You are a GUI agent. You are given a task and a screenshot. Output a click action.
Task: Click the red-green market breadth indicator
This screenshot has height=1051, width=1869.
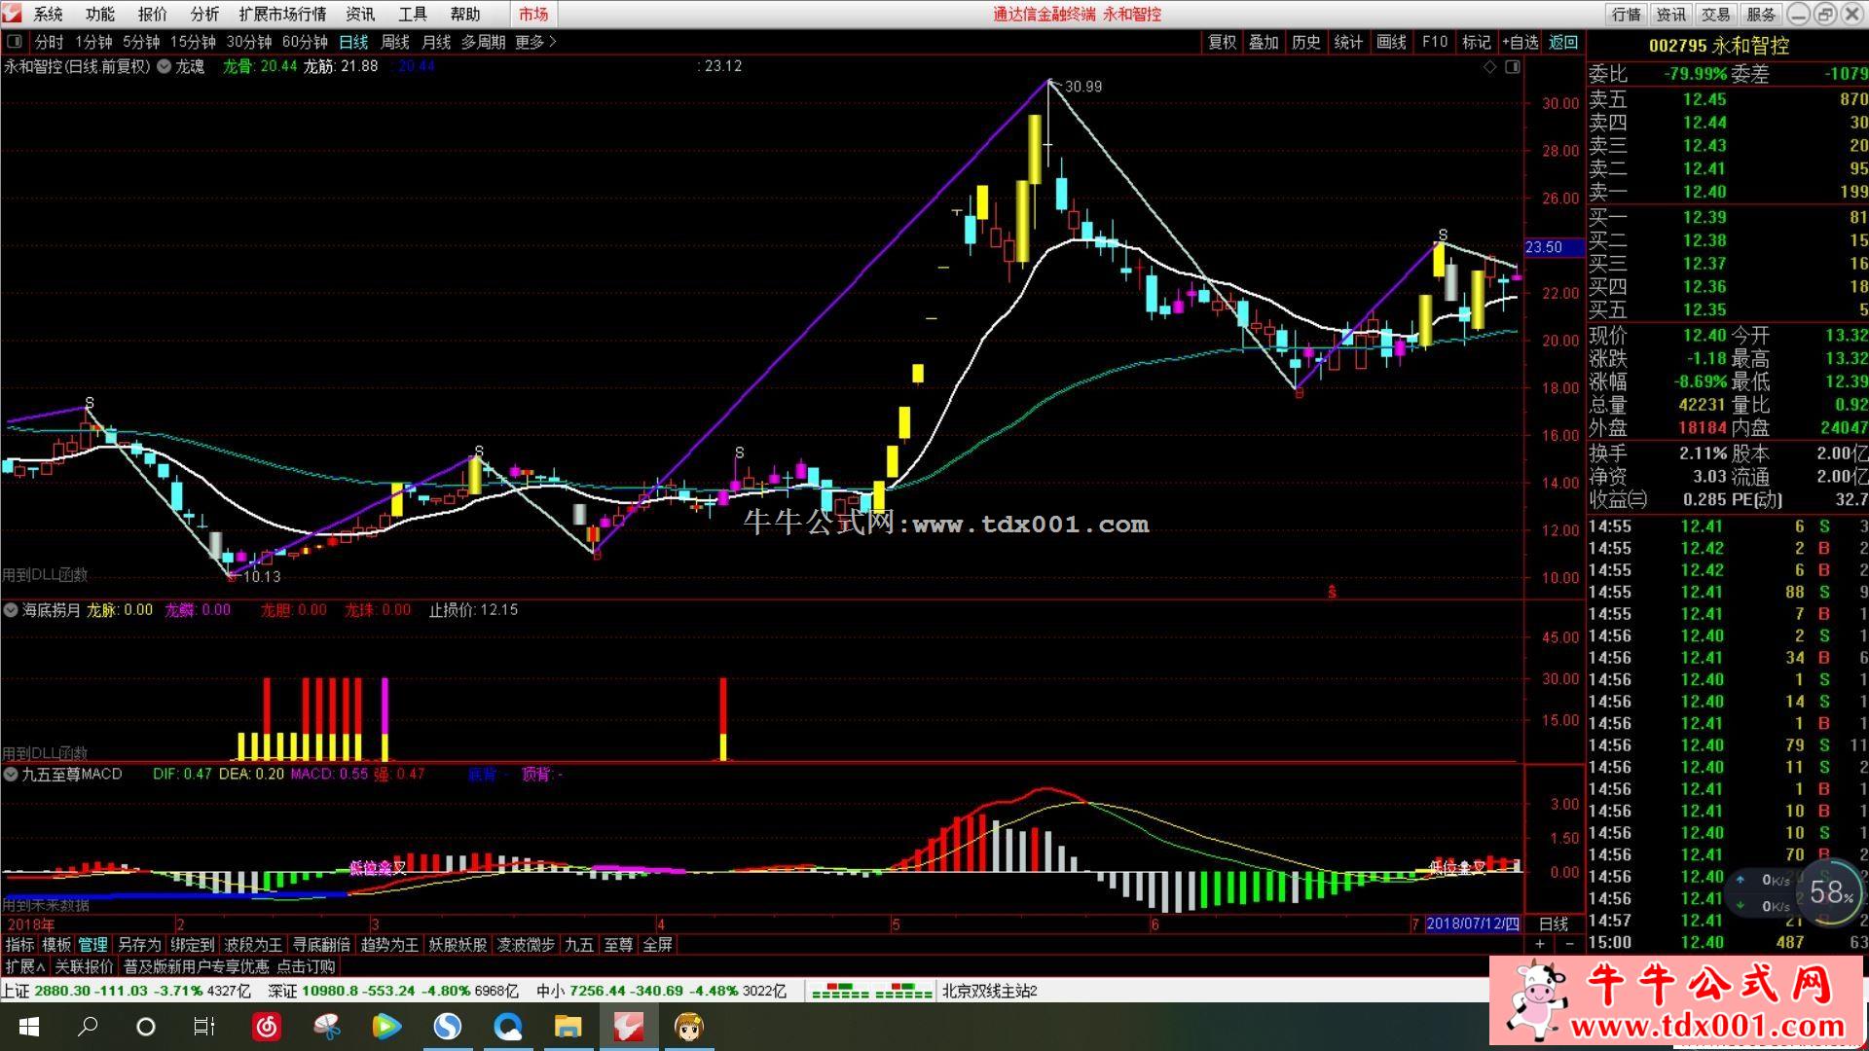[872, 991]
